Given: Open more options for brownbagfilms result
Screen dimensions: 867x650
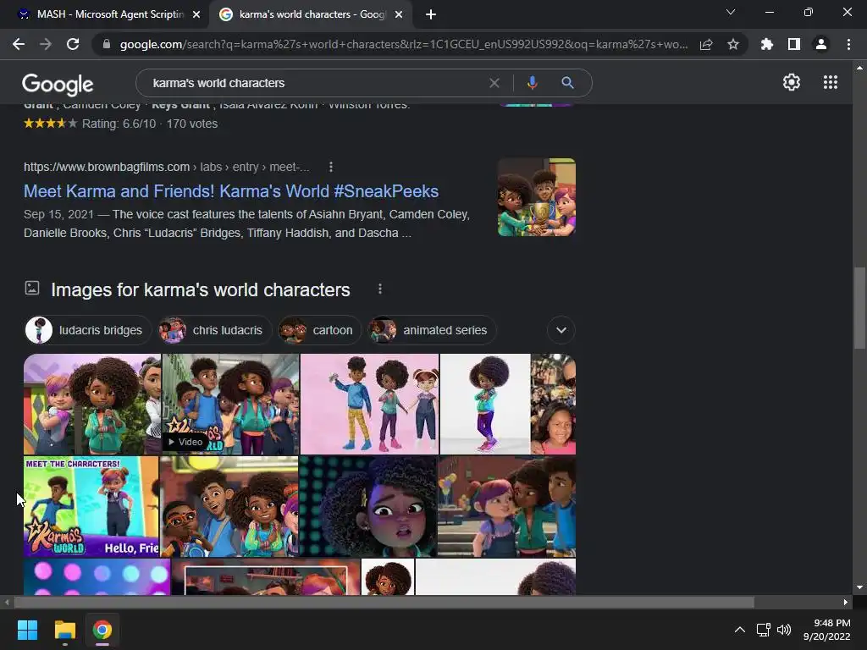Looking at the screenshot, I should [331, 167].
